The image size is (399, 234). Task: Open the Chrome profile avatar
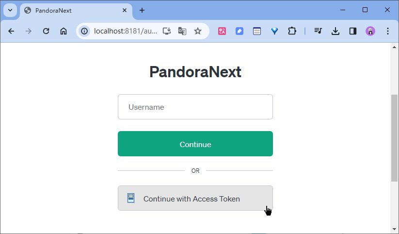click(370, 31)
